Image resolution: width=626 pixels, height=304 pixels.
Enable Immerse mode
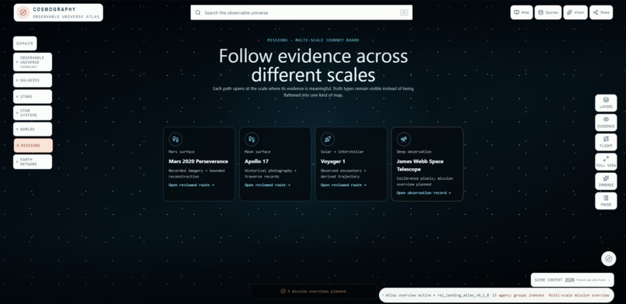(606, 181)
